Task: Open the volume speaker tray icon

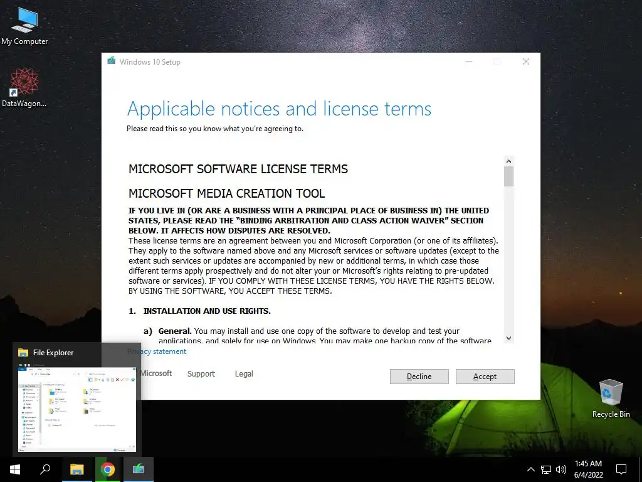Action: click(x=561, y=469)
